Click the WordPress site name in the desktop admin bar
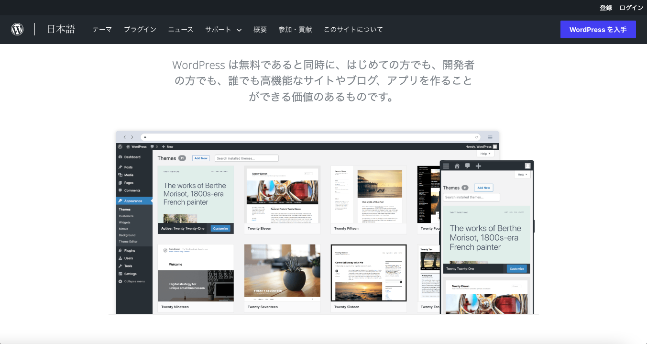 point(139,146)
